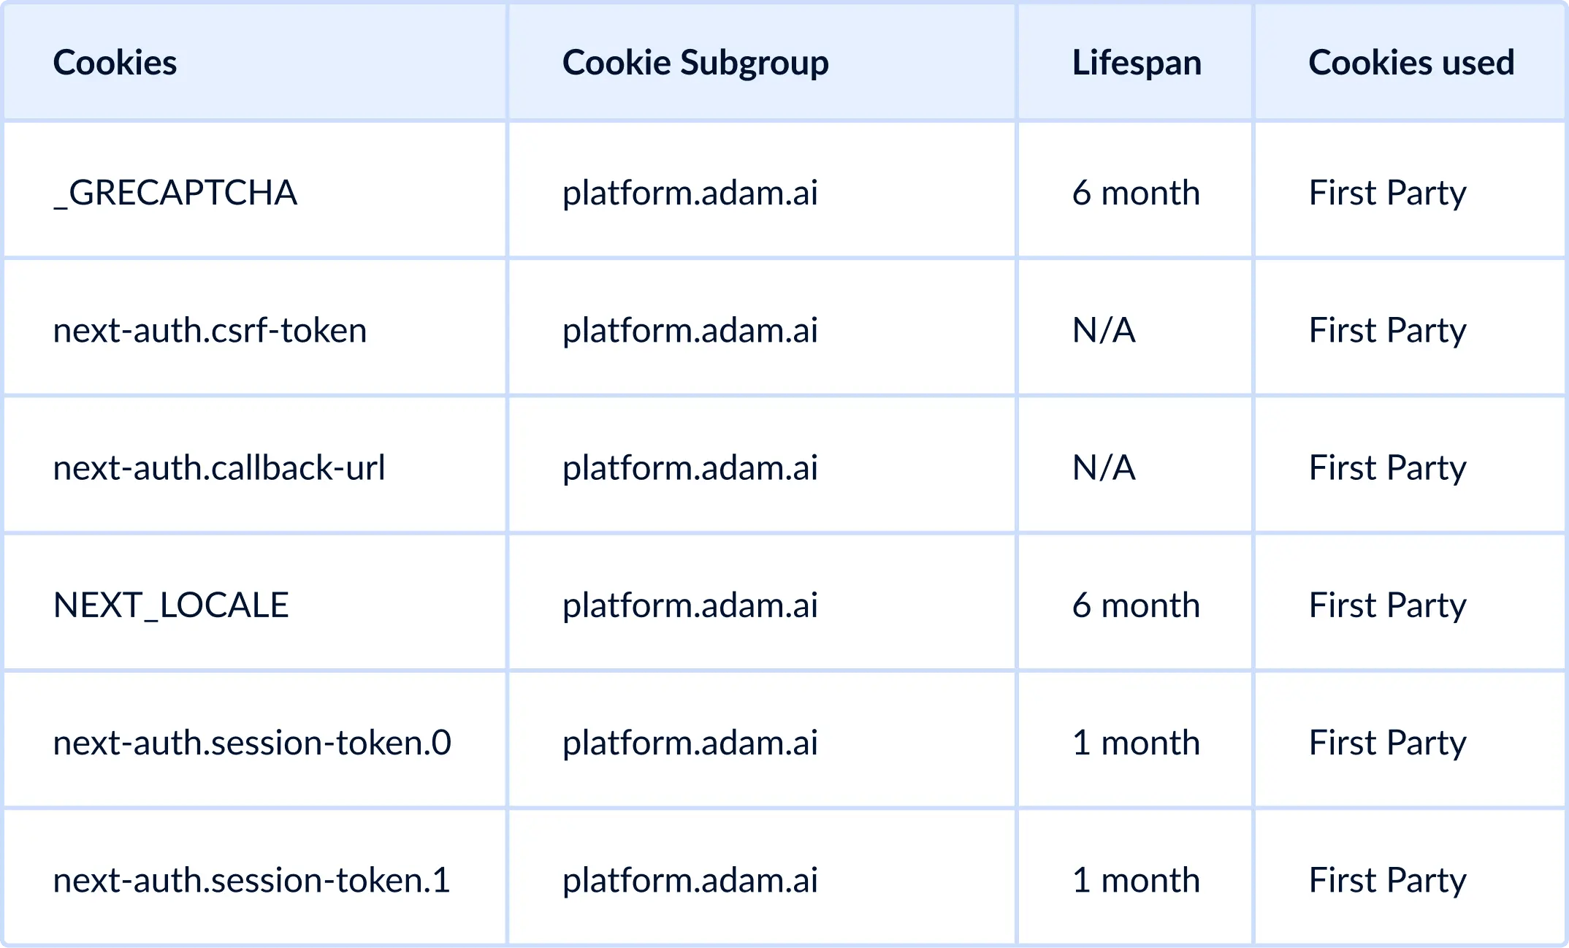This screenshot has width=1569, height=948.
Task: Select platform.adam.ai in the NEXT_LOCALE row
Action: pyautogui.click(x=690, y=605)
